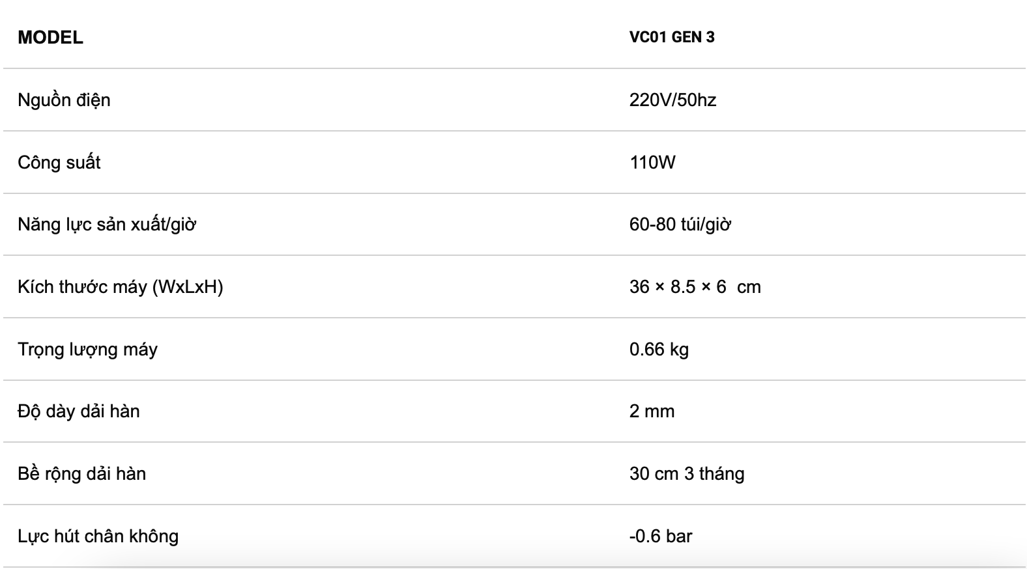1027x569 pixels.
Task: Select the VC01 GEN 3 model value
Action: pos(672,37)
